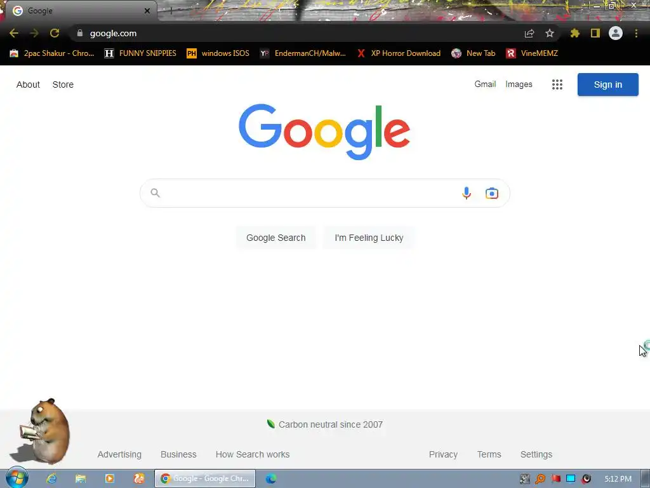The width and height of the screenshot is (650, 488).
Task: Open the Windows Start orb
Action: tap(17, 478)
